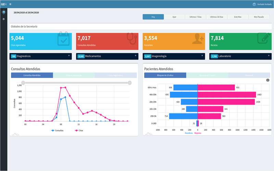
Task: Select the Consultas Atendidas chart tab
Action: (x=32, y=75)
